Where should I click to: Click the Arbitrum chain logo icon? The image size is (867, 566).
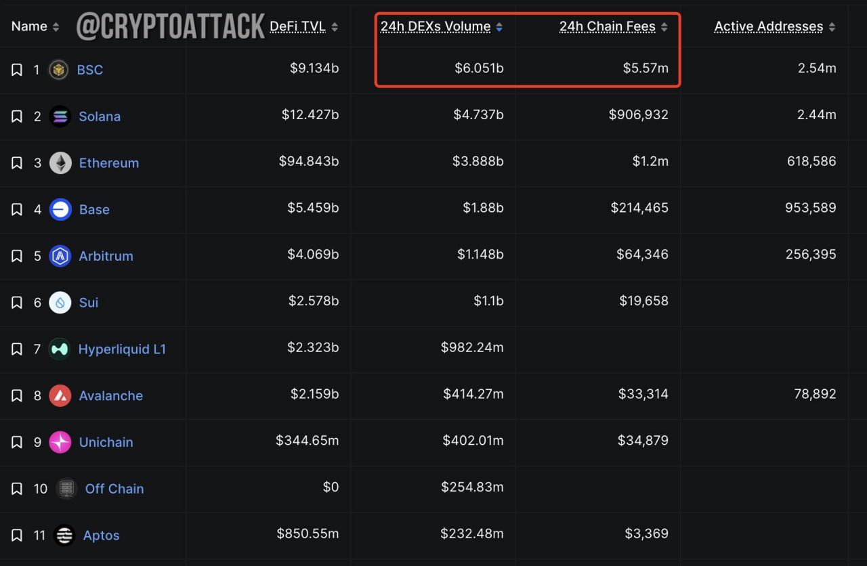point(60,256)
